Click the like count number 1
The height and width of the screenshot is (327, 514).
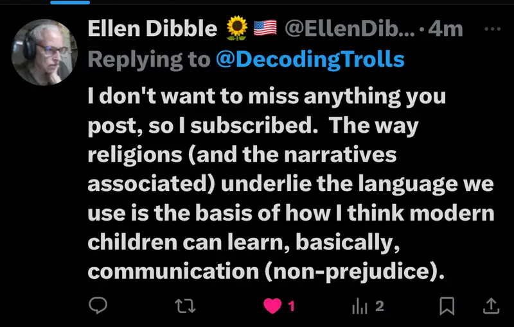(291, 306)
